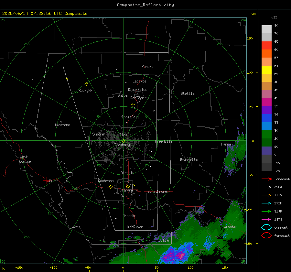
Task: Click the Composite_Reflectivity title
Action: [x=145, y=5]
